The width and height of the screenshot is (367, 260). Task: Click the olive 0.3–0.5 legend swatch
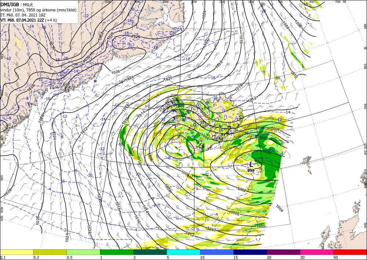50,252
